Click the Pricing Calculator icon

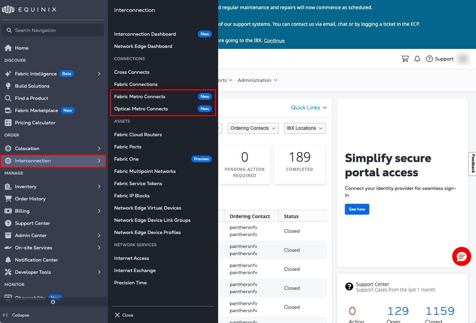click(8, 123)
